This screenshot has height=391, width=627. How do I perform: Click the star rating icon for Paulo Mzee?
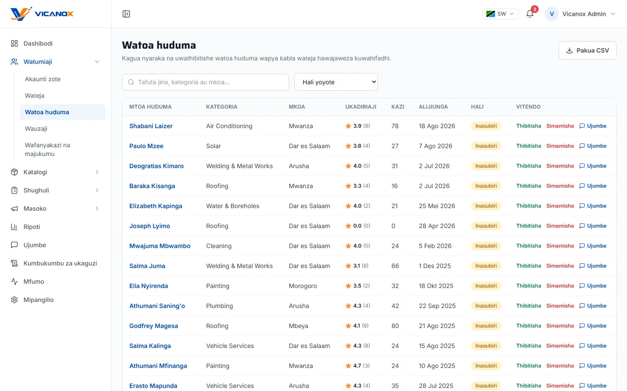[348, 146]
